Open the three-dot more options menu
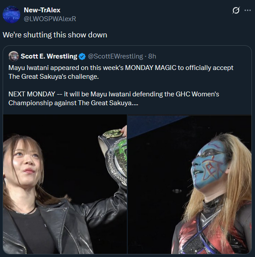This screenshot has width=255, height=257. click(x=248, y=10)
